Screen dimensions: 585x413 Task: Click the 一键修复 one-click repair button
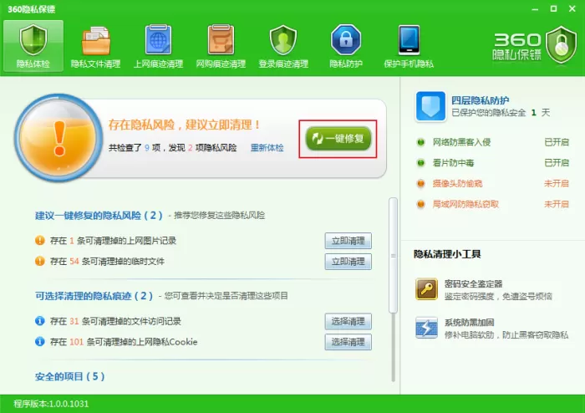[x=338, y=139]
